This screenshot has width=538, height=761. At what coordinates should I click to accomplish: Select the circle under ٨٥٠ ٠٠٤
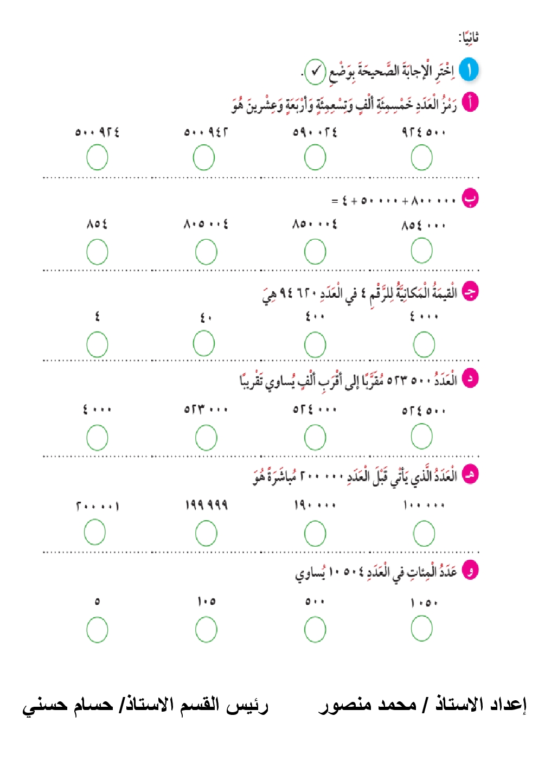tap(315, 252)
